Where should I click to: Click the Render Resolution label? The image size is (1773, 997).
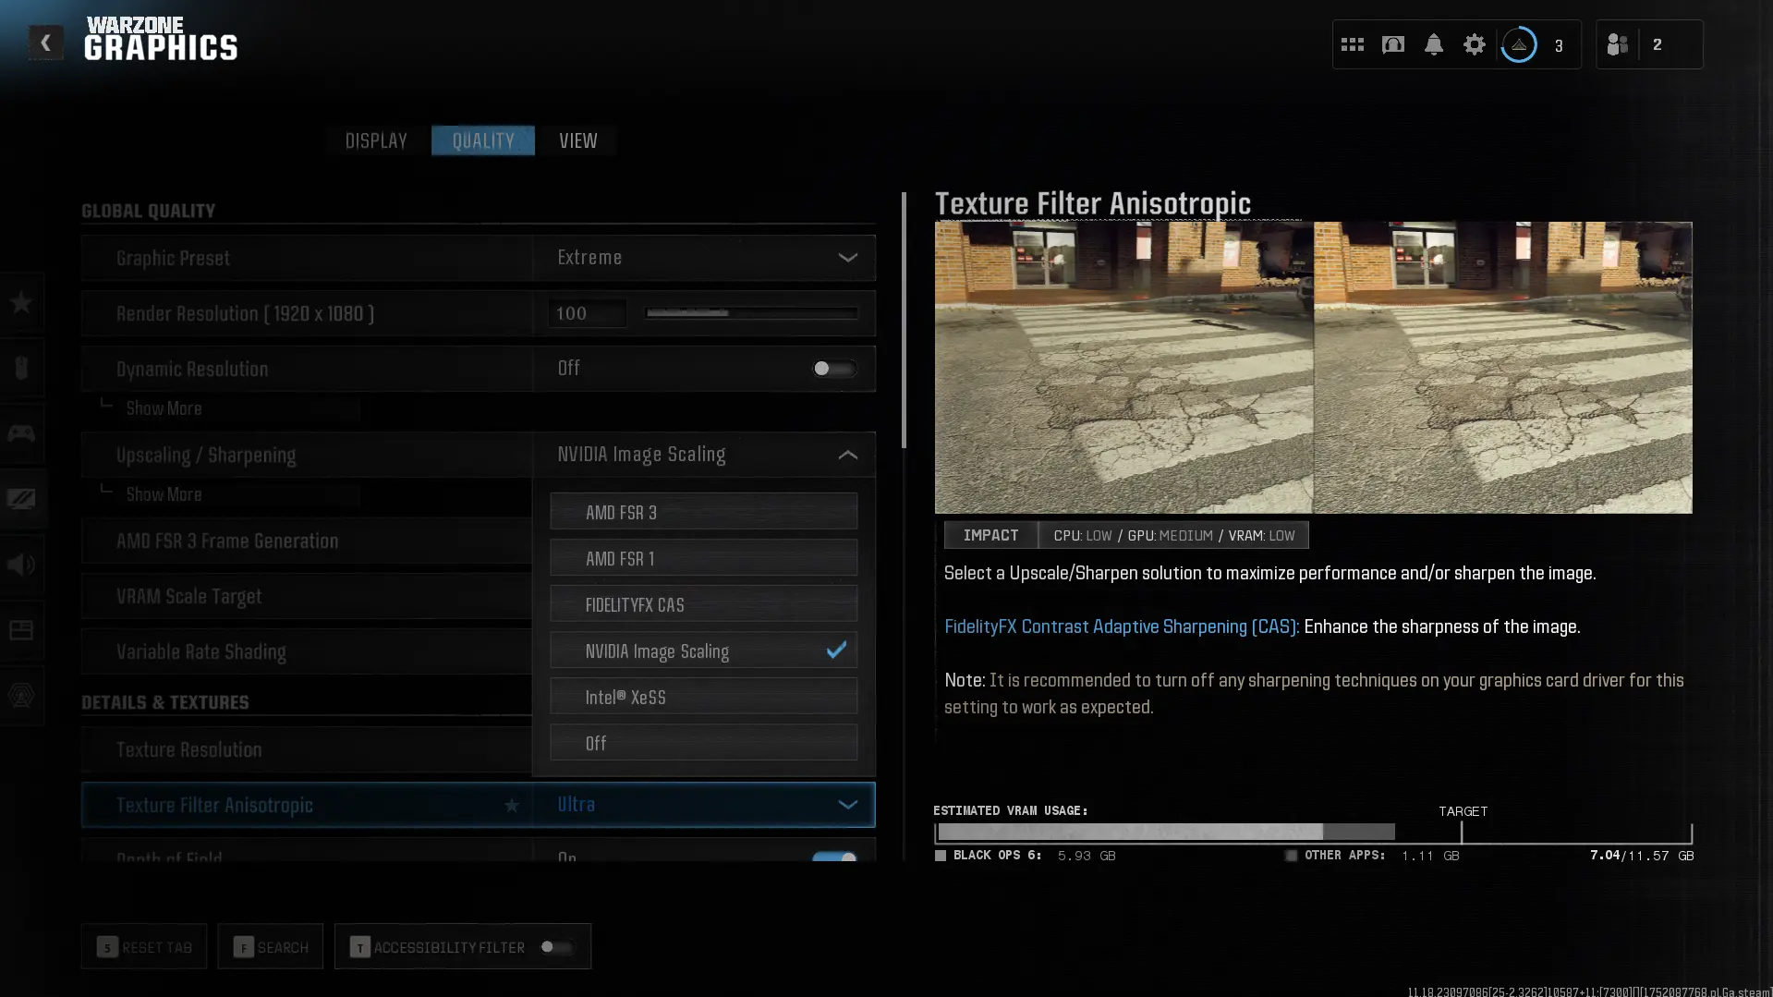pyautogui.click(x=245, y=314)
